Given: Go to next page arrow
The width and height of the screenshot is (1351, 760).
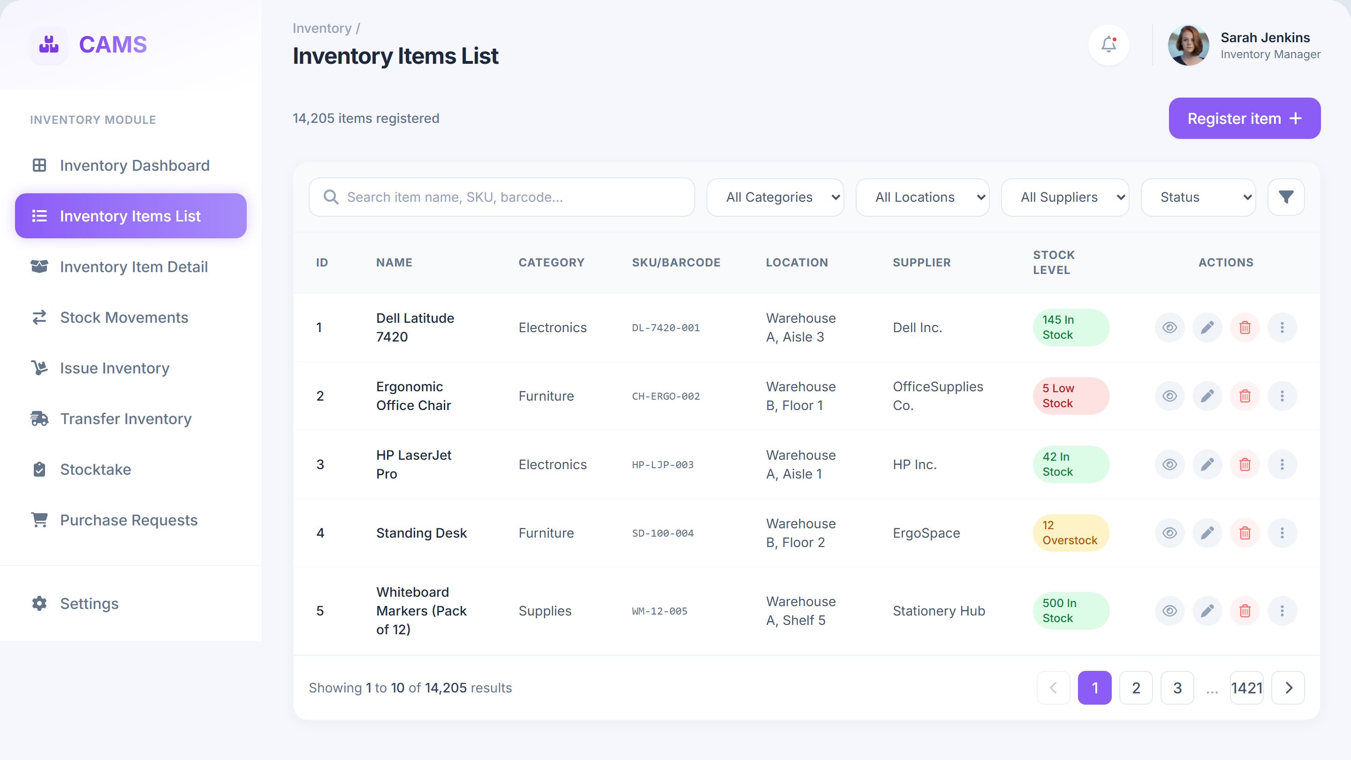Looking at the screenshot, I should 1288,688.
